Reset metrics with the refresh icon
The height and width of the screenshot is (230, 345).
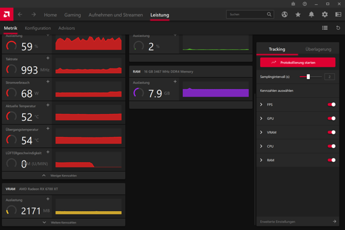tap(338, 28)
